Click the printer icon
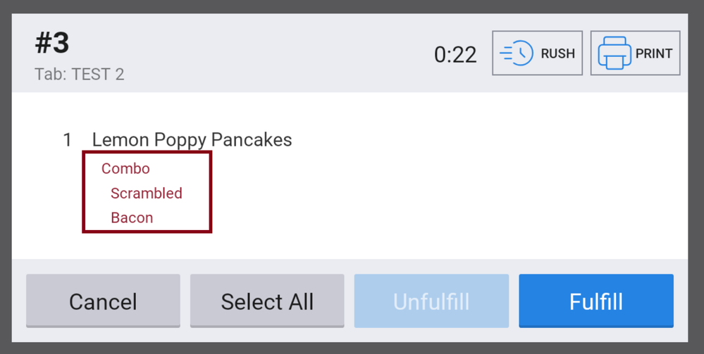 pos(614,53)
